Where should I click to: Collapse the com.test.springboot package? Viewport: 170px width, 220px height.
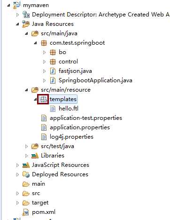point(36,43)
